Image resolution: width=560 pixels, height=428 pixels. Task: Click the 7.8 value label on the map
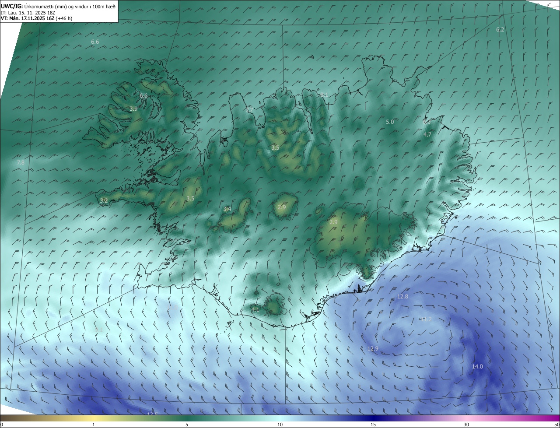tap(21, 162)
